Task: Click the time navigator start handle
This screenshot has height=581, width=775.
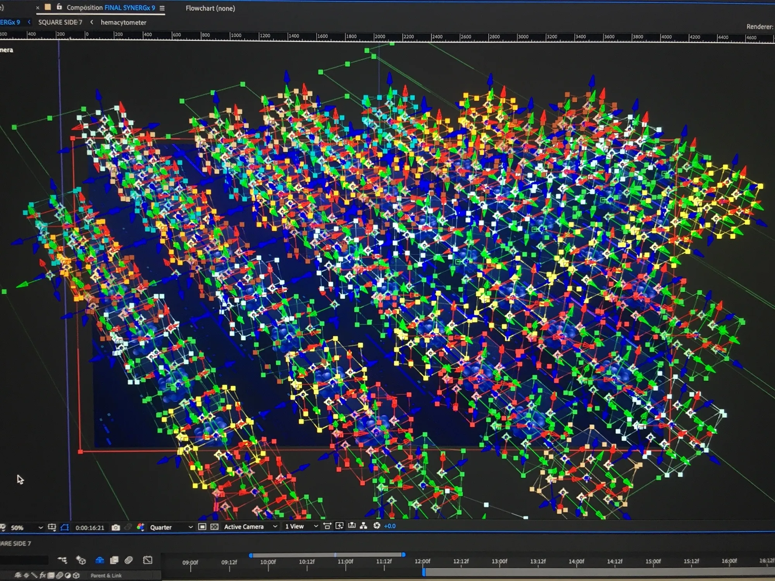Action: coord(251,555)
